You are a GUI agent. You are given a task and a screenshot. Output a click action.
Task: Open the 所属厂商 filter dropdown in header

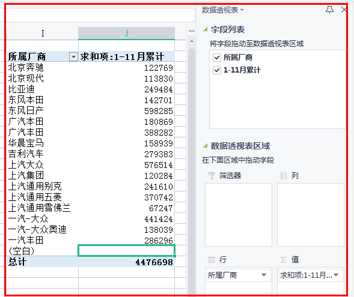coord(73,57)
